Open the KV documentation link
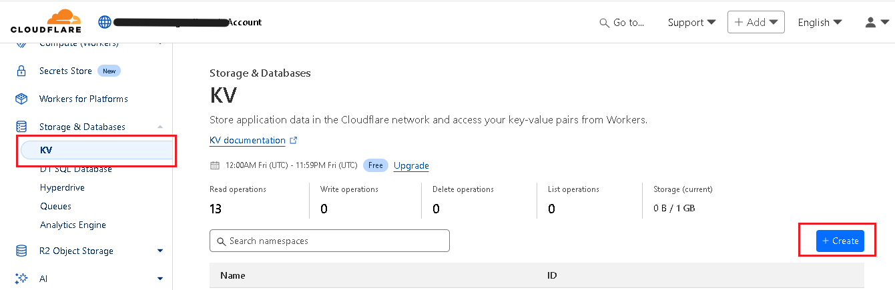 click(248, 140)
